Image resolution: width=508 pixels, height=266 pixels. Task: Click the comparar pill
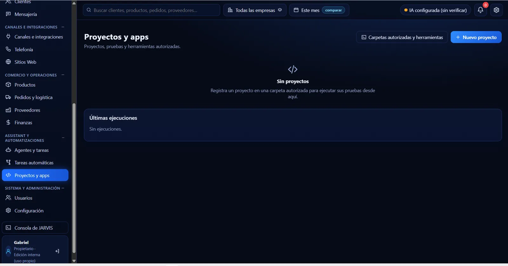tap(333, 10)
